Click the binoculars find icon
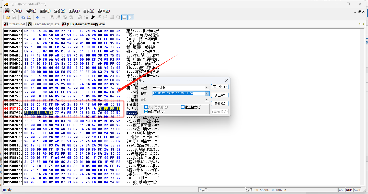Image resolution: width=368 pixels, height=194 pixels. pyautogui.click(x=29, y=17)
